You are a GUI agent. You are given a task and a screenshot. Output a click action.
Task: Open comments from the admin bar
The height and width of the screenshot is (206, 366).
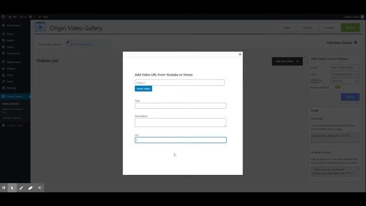point(32,17)
